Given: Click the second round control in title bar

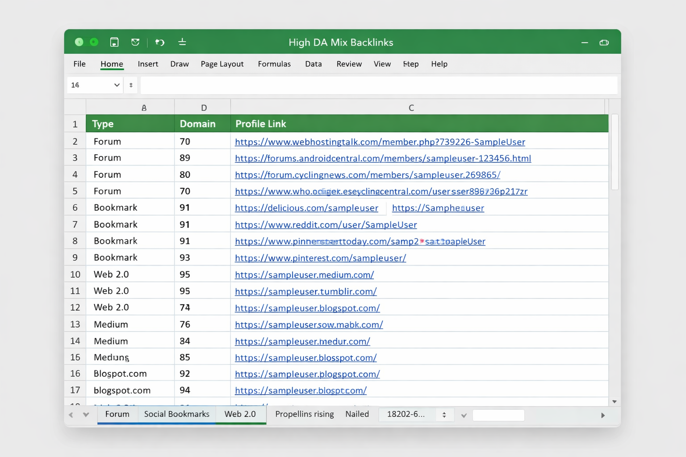Looking at the screenshot, I should tap(94, 42).
